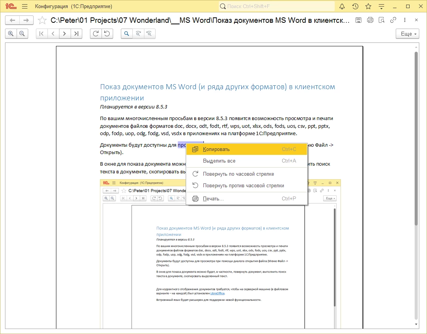The height and width of the screenshot is (334, 427).
Task: Rotate document counterclockwise in toolbar
Action: [107, 34]
